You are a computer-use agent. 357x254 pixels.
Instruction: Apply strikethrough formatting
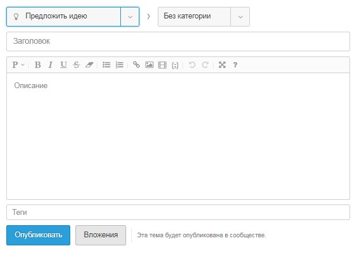tap(76, 65)
